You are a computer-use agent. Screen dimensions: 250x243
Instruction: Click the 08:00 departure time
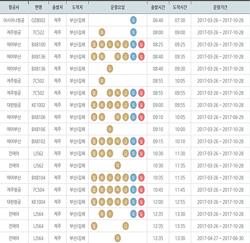coord(158,33)
